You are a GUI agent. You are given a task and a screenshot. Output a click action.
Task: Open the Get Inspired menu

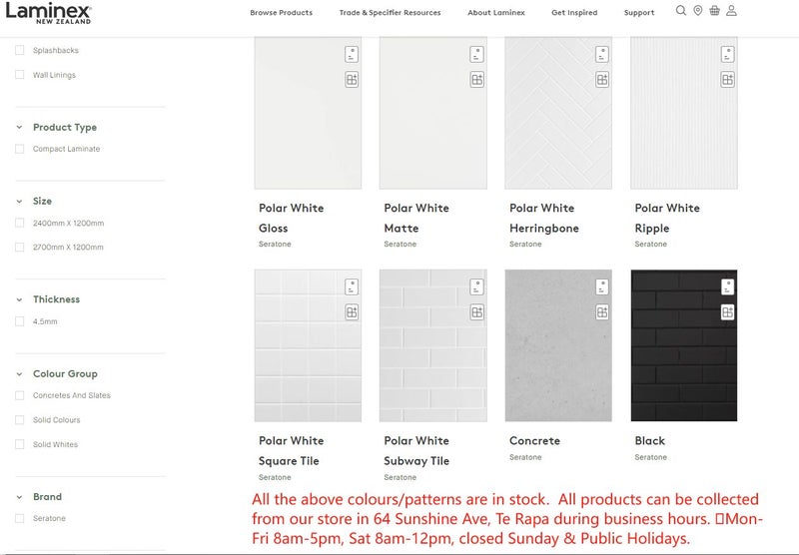[574, 13]
